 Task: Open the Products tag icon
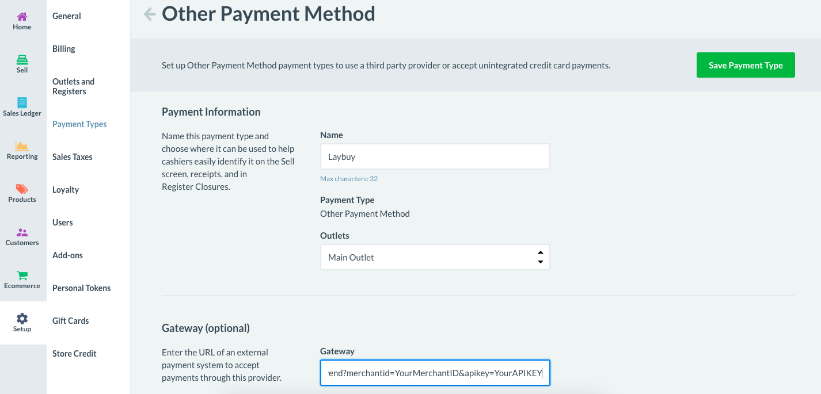[x=22, y=189]
